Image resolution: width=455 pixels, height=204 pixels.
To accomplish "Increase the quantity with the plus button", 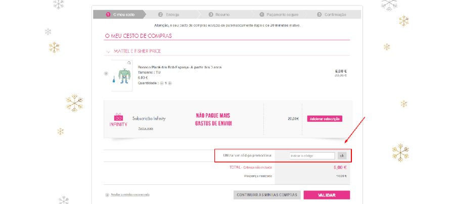I will point(170,83).
